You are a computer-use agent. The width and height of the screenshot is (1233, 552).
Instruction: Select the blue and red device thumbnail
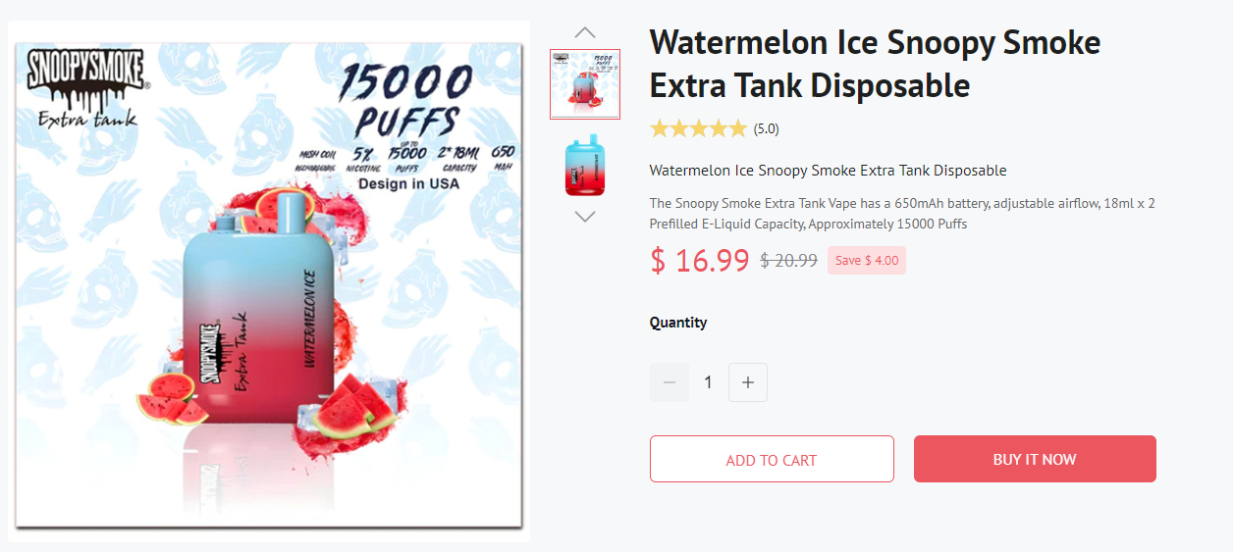(x=585, y=165)
